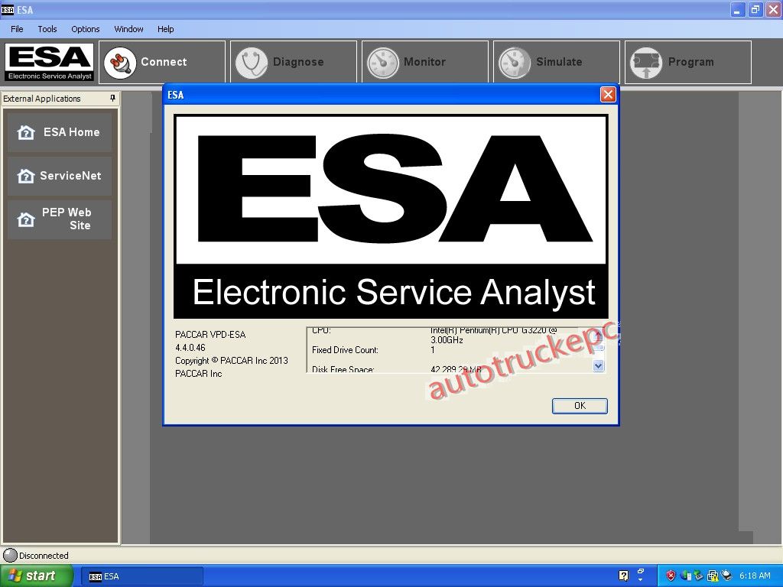Click the Program chip icon
783x587 pixels.
coord(646,63)
